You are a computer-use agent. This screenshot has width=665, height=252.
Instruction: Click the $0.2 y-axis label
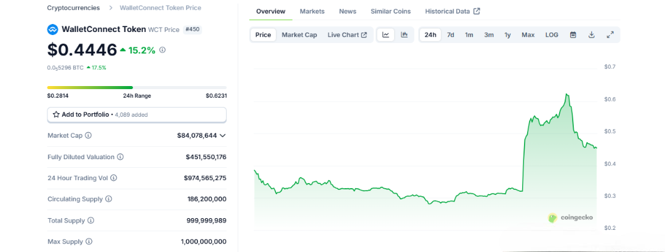[610, 228]
